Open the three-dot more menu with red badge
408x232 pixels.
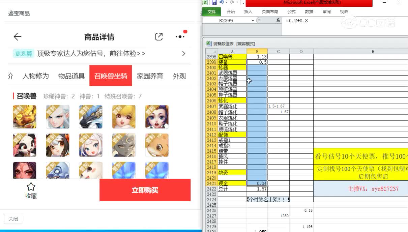(x=180, y=36)
